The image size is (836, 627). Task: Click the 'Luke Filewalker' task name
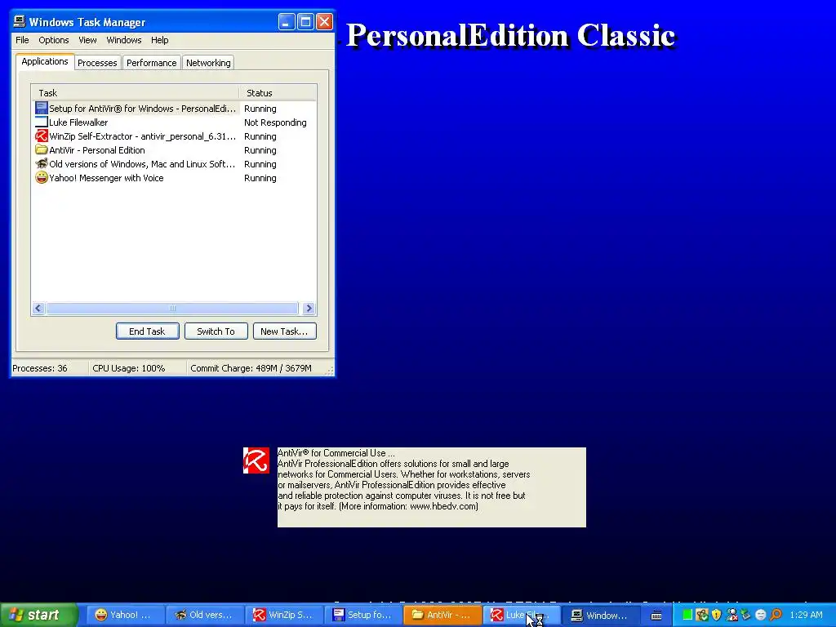[78, 122]
